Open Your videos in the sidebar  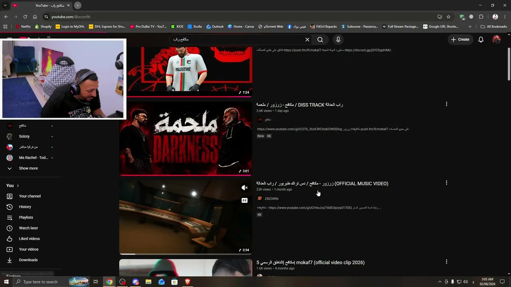pyautogui.click(x=29, y=249)
